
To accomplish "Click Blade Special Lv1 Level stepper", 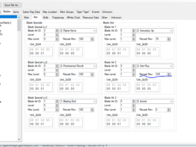I will (x=57, y=35).
